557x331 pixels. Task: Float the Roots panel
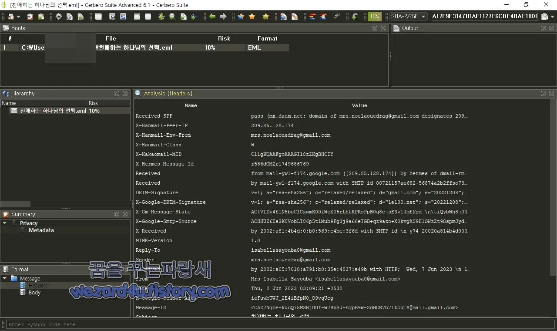pos(375,28)
